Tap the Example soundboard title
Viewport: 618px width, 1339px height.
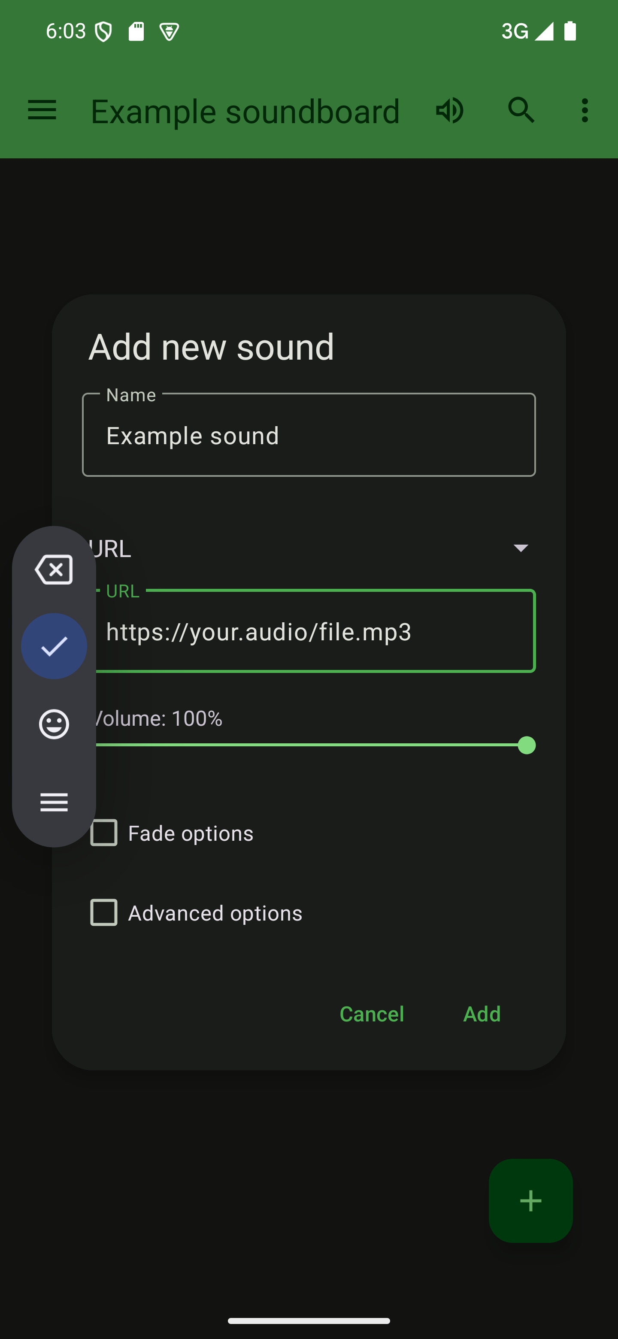245,111
